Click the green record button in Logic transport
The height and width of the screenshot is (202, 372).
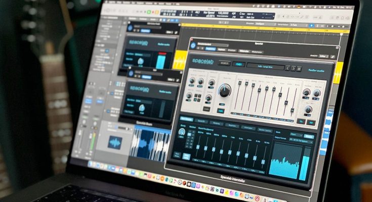[150, 12]
